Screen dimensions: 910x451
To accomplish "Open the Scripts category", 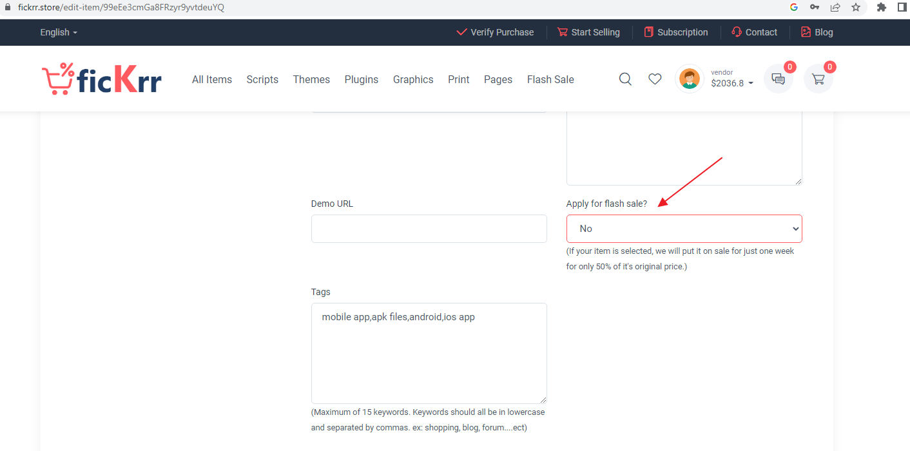I will pos(262,79).
